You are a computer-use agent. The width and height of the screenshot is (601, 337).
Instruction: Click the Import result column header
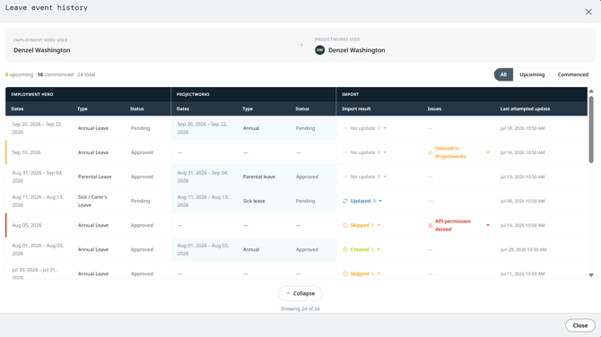point(356,108)
